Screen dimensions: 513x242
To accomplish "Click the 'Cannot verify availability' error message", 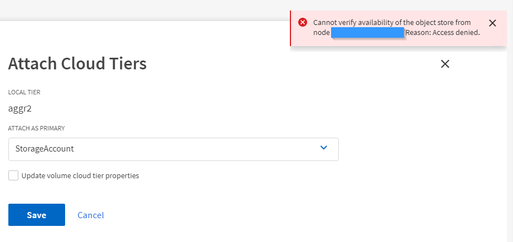I will [x=392, y=23].
